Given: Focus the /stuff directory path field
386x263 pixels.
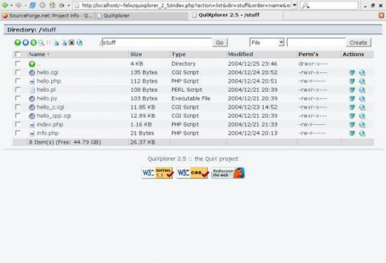Looking at the screenshot, I should 157,43.
